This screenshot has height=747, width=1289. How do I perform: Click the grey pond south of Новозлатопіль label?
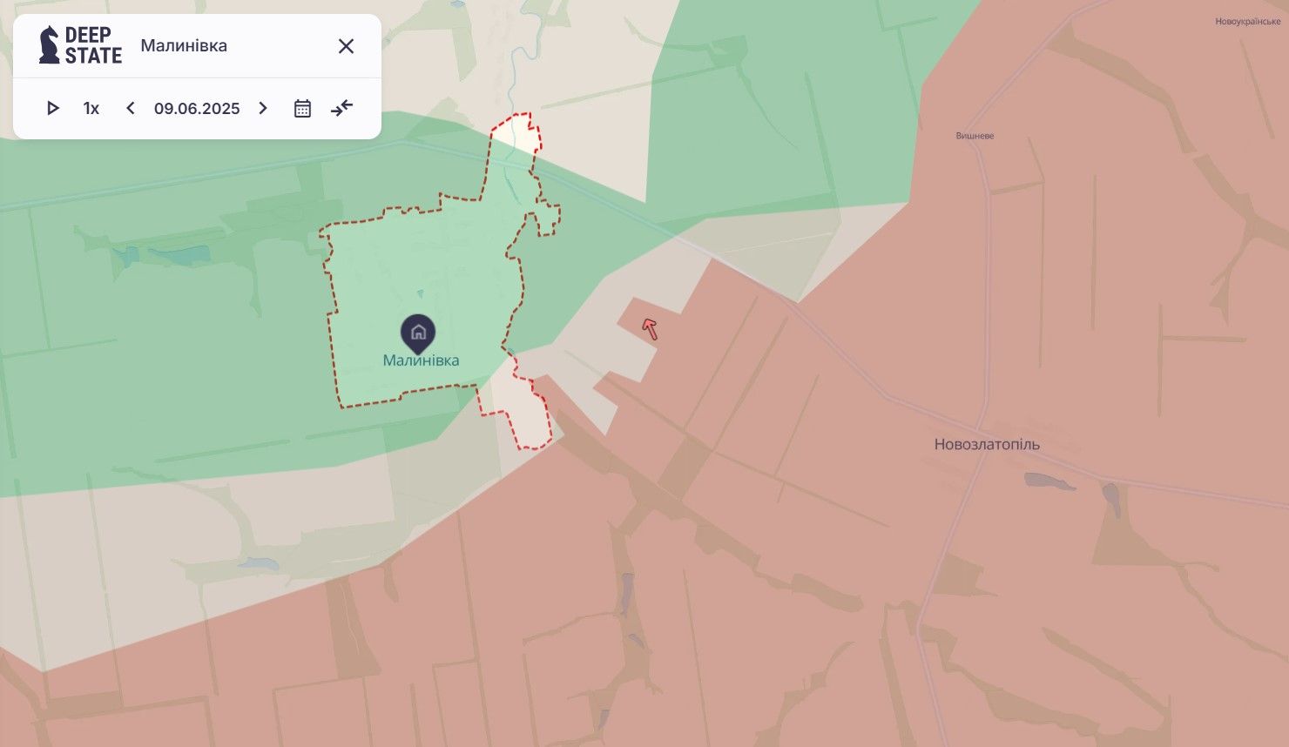tap(1049, 481)
